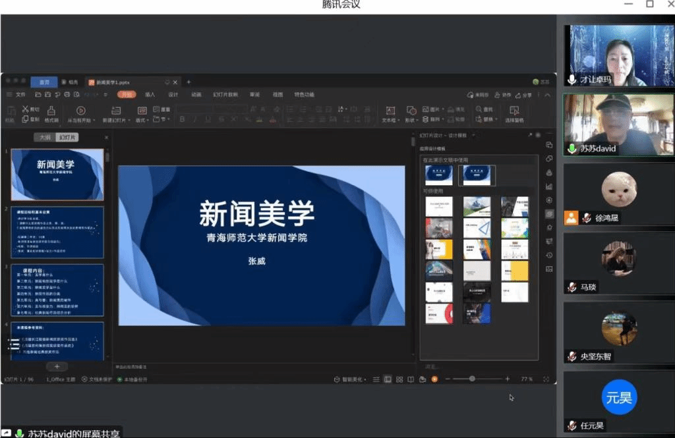675x438 pixels.
Task: Switch sidebar to Outline (大纲) view
Action: click(44, 138)
